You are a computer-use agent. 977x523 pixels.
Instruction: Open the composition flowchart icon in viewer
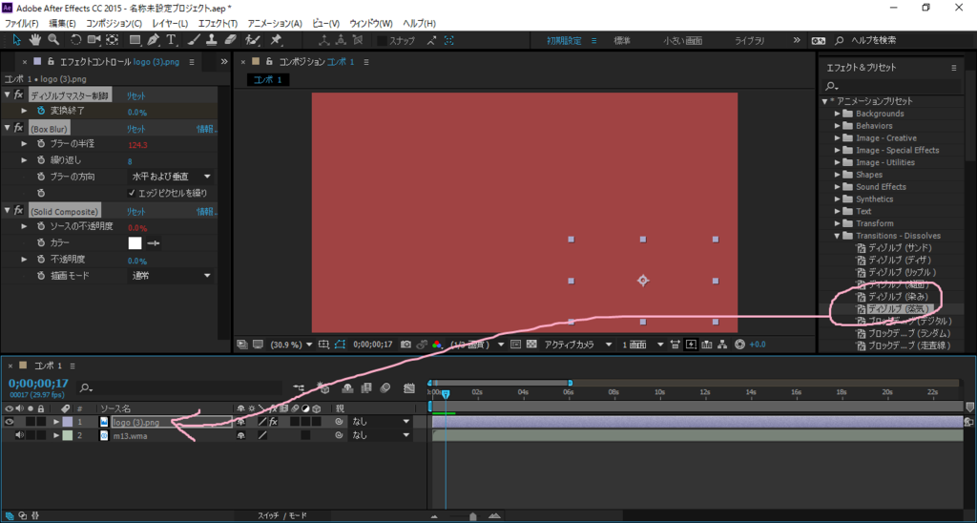tap(722, 345)
